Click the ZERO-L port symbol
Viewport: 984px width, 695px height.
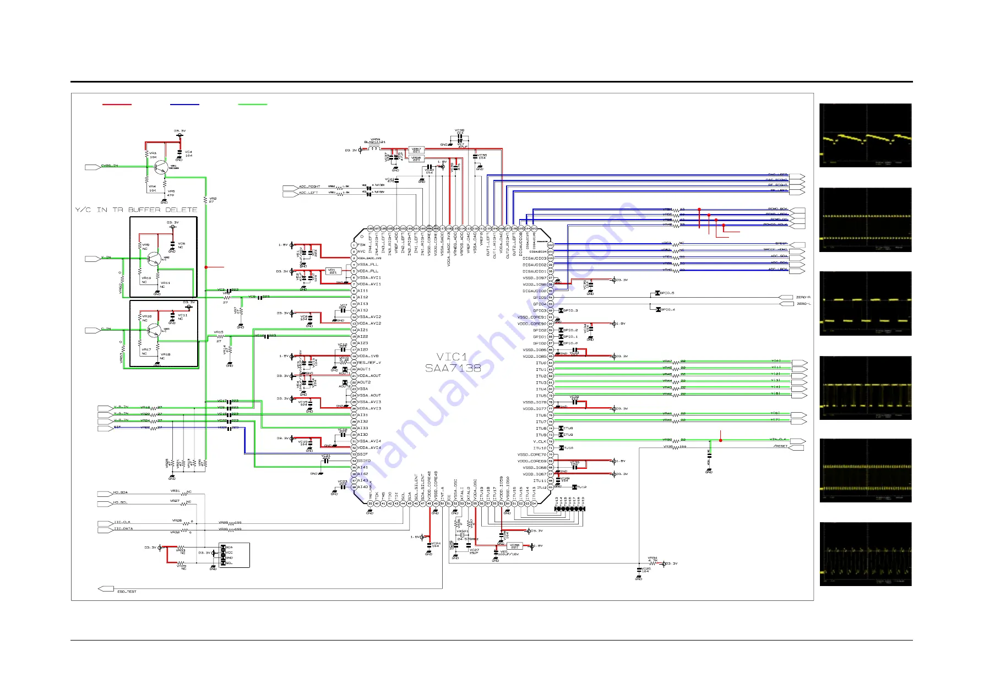pos(786,304)
